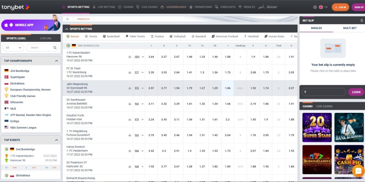
Task: Open the 20 Super Stars casino game
Action: point(317,127)
